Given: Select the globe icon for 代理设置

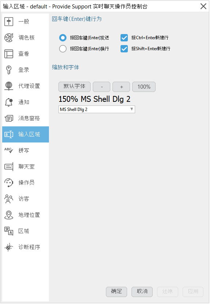Looking at the screenshot, I should pyautogui.click(x=9, y=86).
